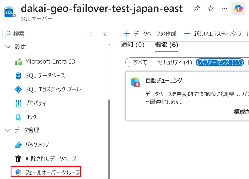Click the フェールオーバー グループ globe icon
Viewport: 249px width, 179px height.
coord(18,172)
